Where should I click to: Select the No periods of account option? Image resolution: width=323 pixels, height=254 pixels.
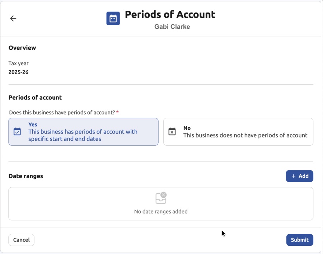(x=238, y=131)
